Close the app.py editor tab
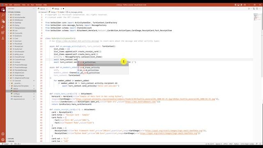This screenshot has height=148, width=263. (47, 9)
